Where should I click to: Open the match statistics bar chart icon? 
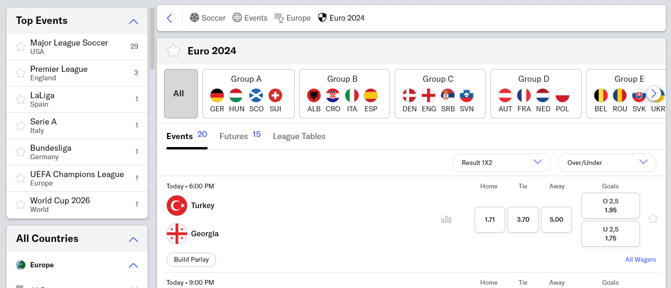click(x=446, y=219)
